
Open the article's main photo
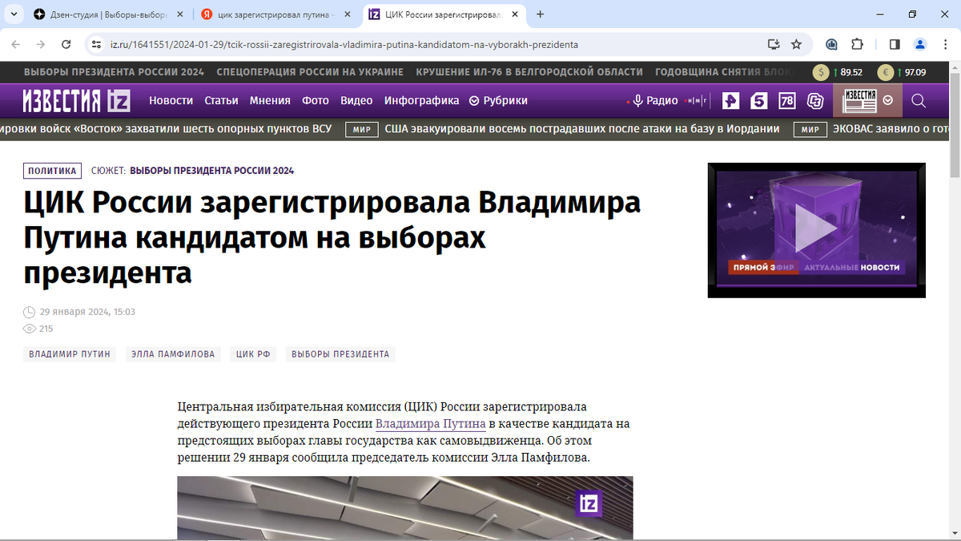tap(405, 508)
